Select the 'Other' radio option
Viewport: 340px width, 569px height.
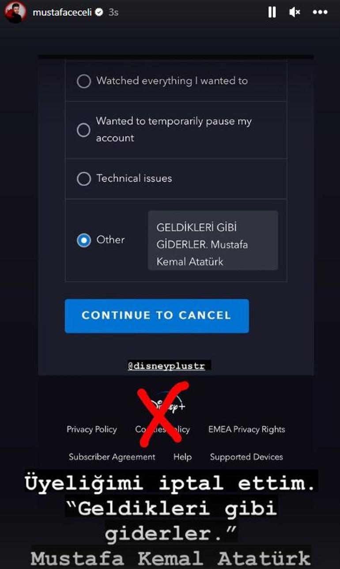tap(84, 240)
